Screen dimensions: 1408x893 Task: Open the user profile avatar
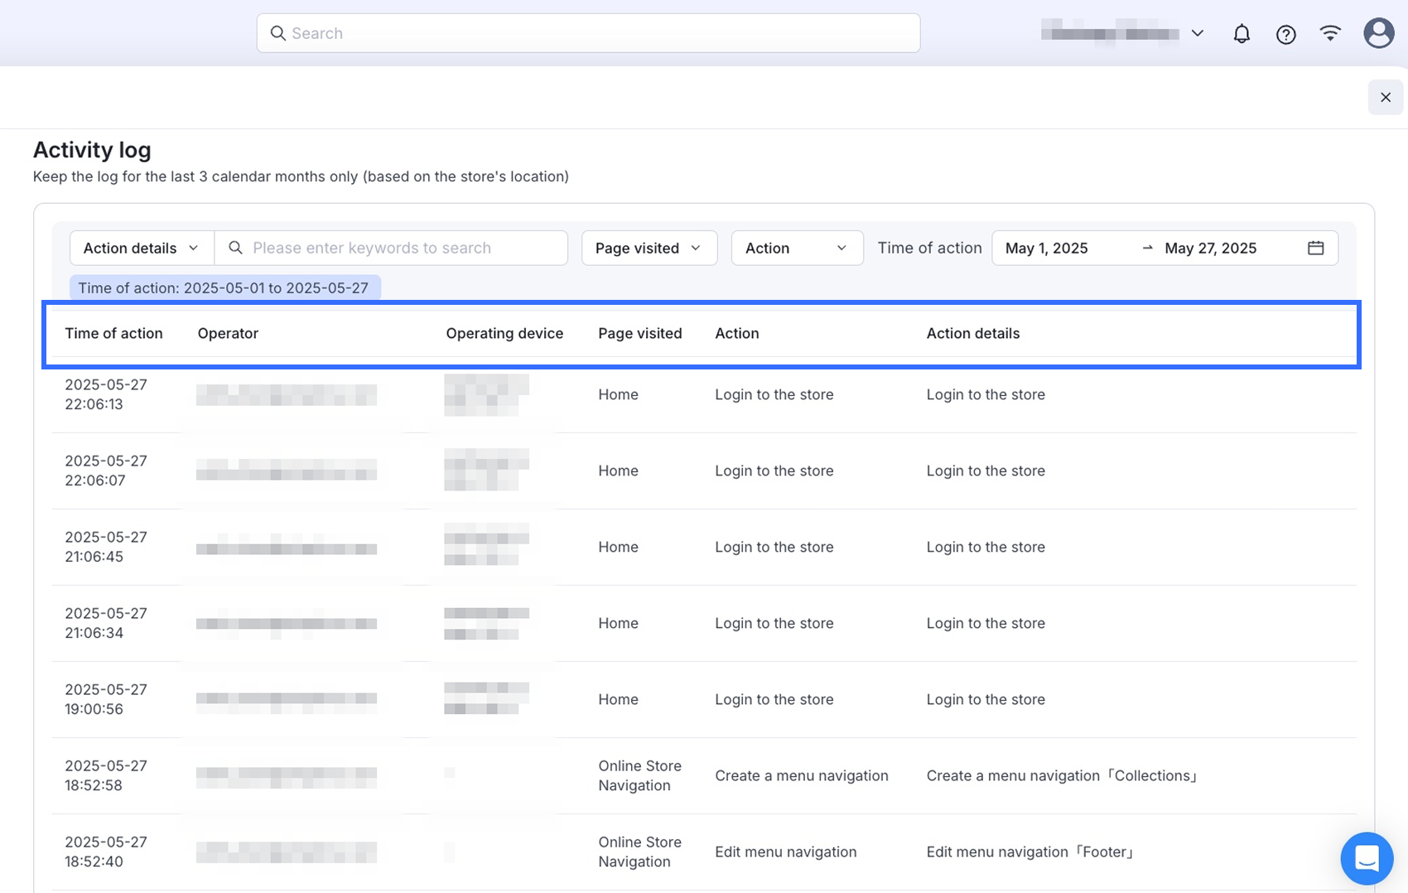(1378, 33)
